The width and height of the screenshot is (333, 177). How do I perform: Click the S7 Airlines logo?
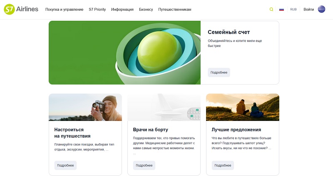[x=21, y=9]
